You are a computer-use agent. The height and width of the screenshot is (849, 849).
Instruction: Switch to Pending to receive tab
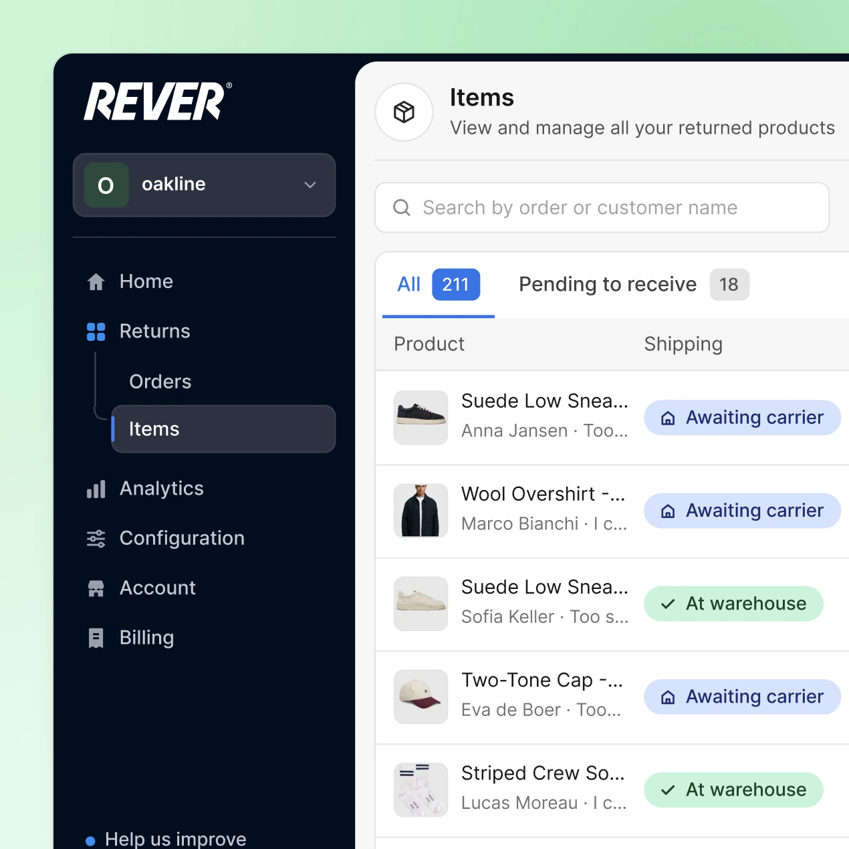(608, 285)
